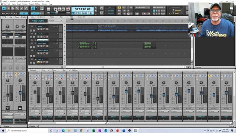Click the Piano strip name label
The width and height of the screenshot is (236, 133).
pos(85,117)
